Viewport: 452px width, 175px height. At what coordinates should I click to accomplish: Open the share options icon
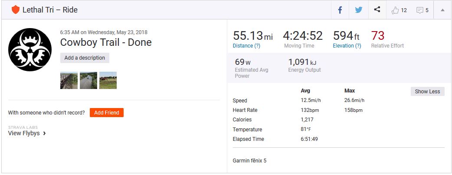[x=377, y=10]
